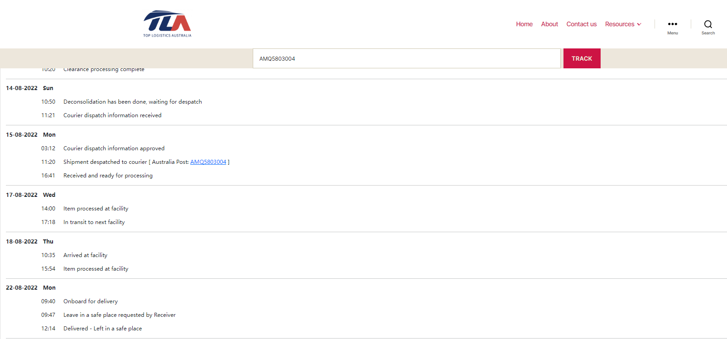Click the 'In transit to next facility' entry
The image size is (727, 339).
point(94,222)
